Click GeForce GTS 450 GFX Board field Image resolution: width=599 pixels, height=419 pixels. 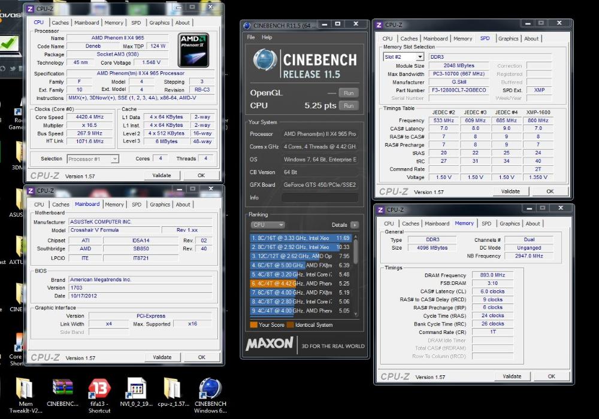click(x=320, y=185)
